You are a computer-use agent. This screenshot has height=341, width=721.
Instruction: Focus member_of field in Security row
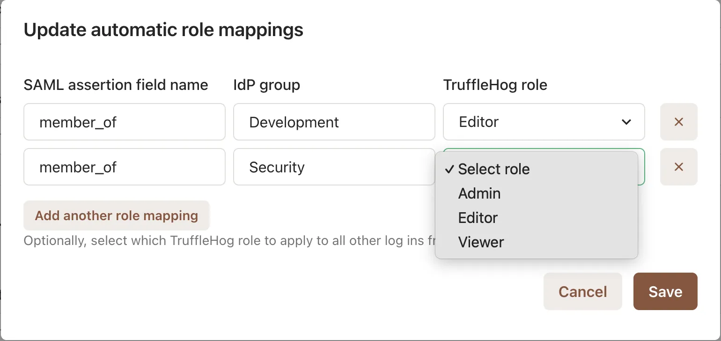tap(125, 167)
